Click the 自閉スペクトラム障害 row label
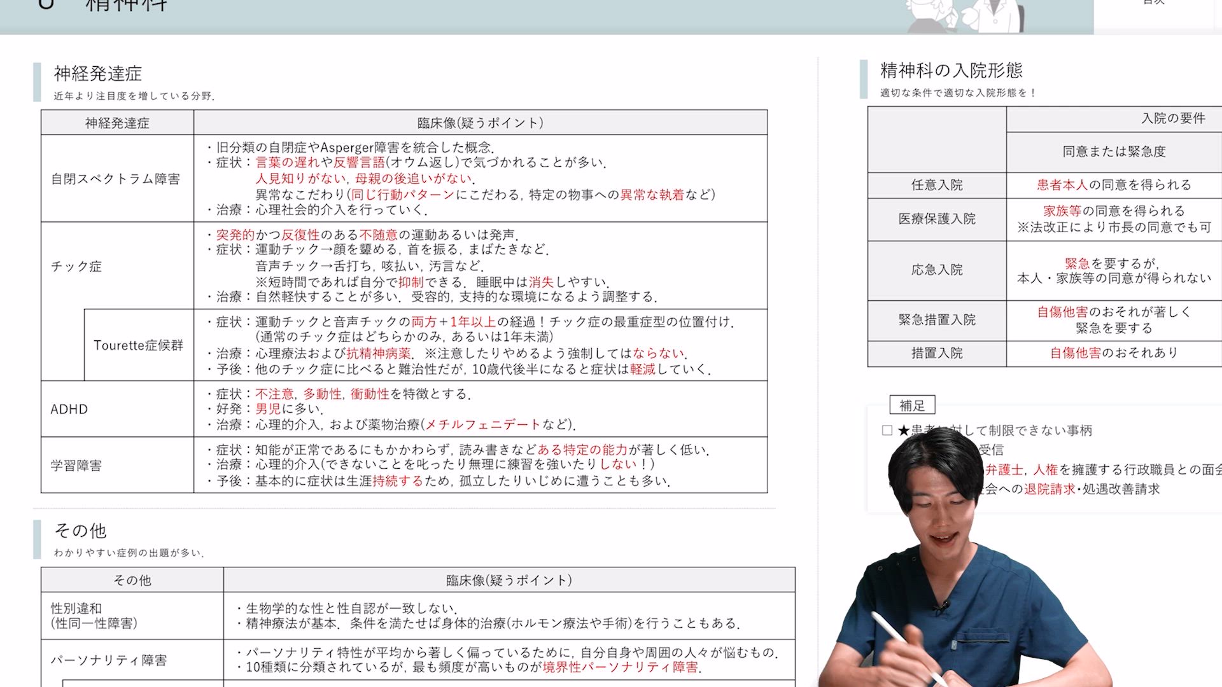This screenshot has width=1222, height=687. point(115,179)
